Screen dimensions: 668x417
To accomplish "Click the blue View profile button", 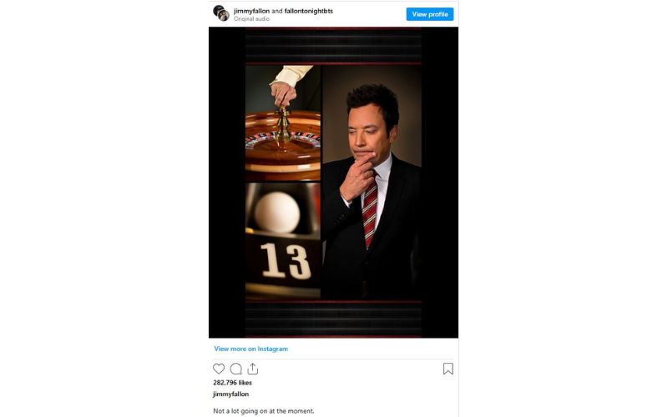I will [429, 14].
